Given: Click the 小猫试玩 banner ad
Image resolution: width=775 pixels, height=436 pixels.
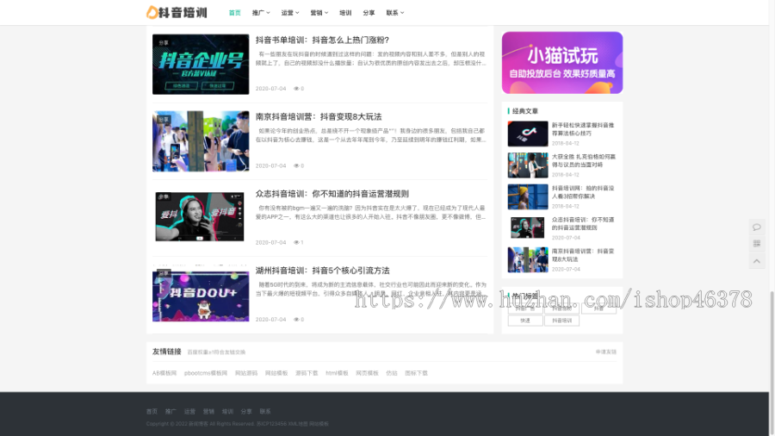Looking at the screenshot, I should [562, 63].
